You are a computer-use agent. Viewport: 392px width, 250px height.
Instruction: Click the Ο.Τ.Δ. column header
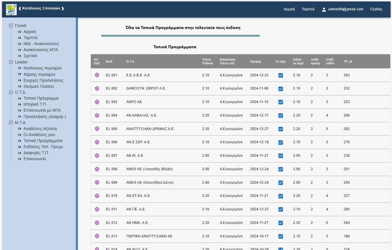(130, 61)
